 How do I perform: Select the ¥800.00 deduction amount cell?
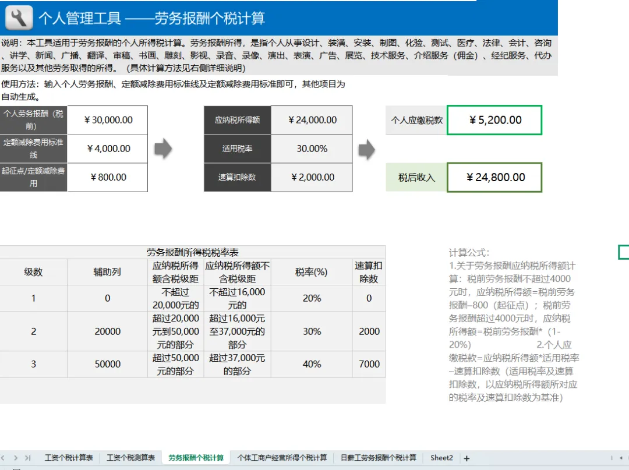coord(108,177)
